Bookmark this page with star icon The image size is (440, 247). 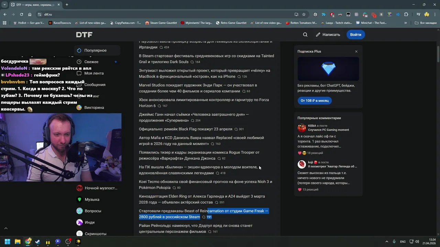(x=304, y=14)
